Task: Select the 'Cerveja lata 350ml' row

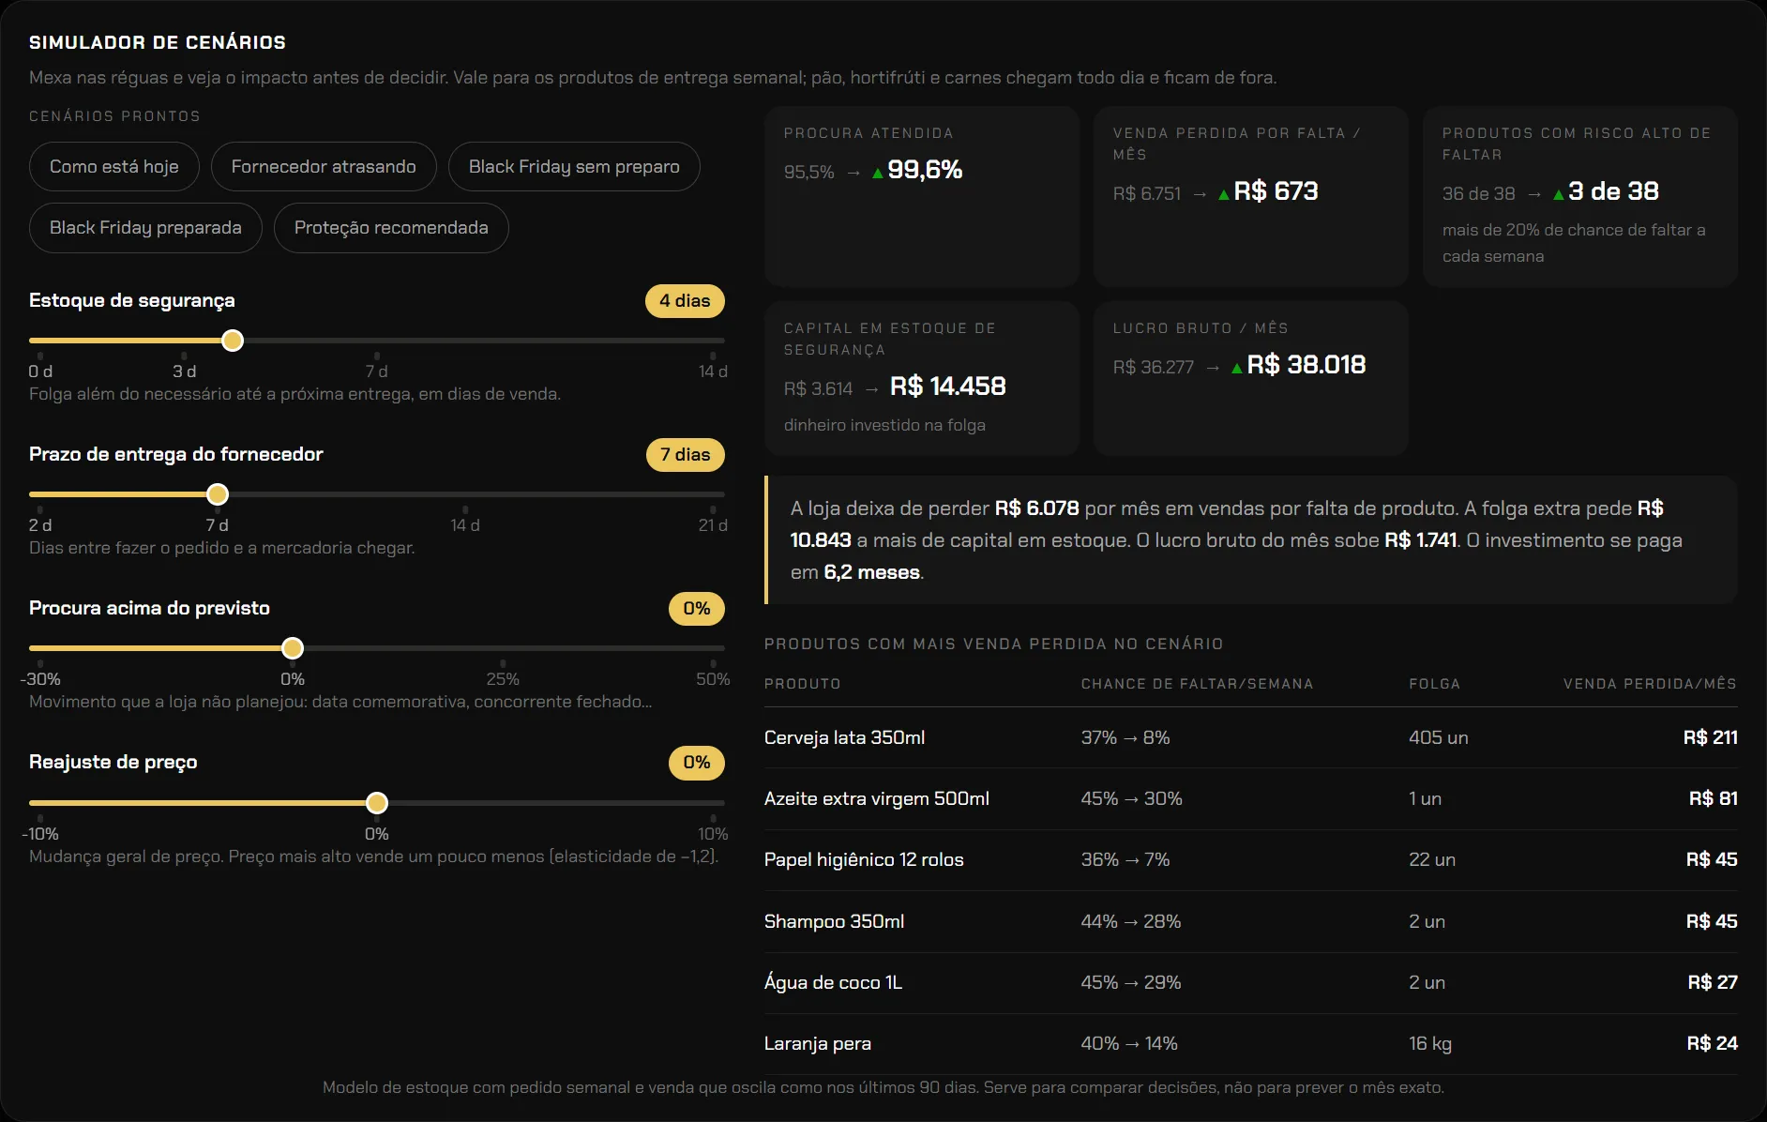Action: pos(1251,737)
